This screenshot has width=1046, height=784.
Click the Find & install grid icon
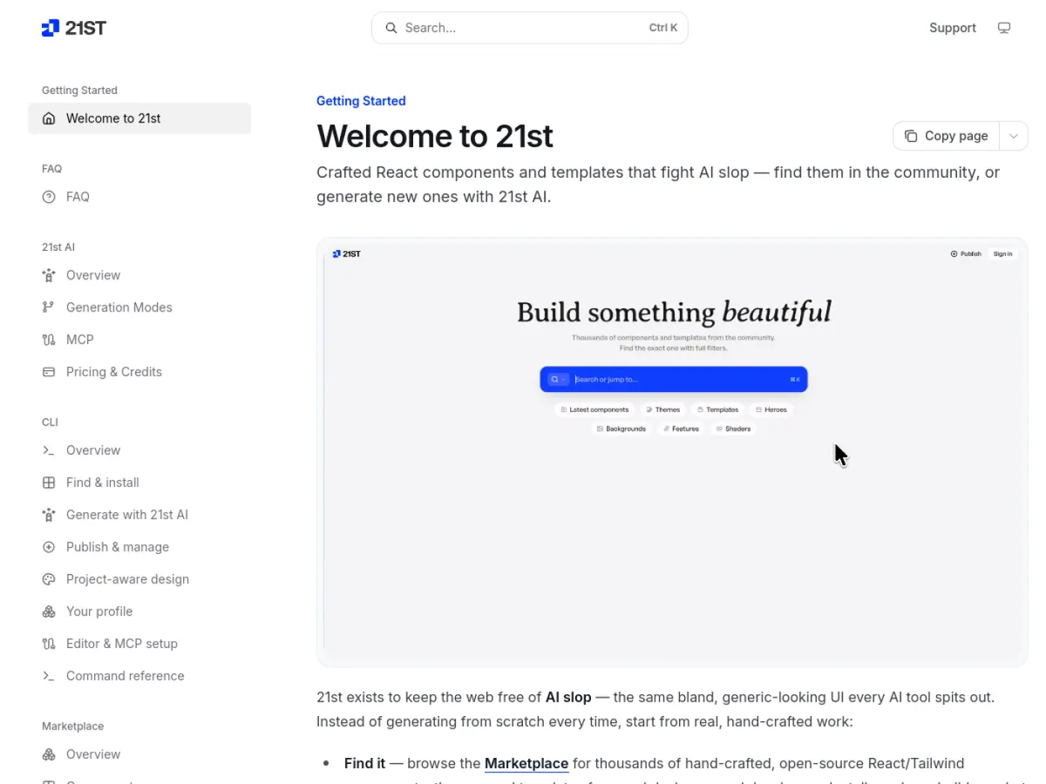(x=49, y=483)
